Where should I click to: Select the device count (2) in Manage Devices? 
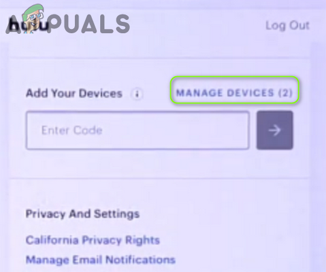pyautogui.click(x=286, y=93)
